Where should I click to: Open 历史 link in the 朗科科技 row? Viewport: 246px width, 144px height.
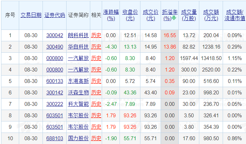(96, 35)
